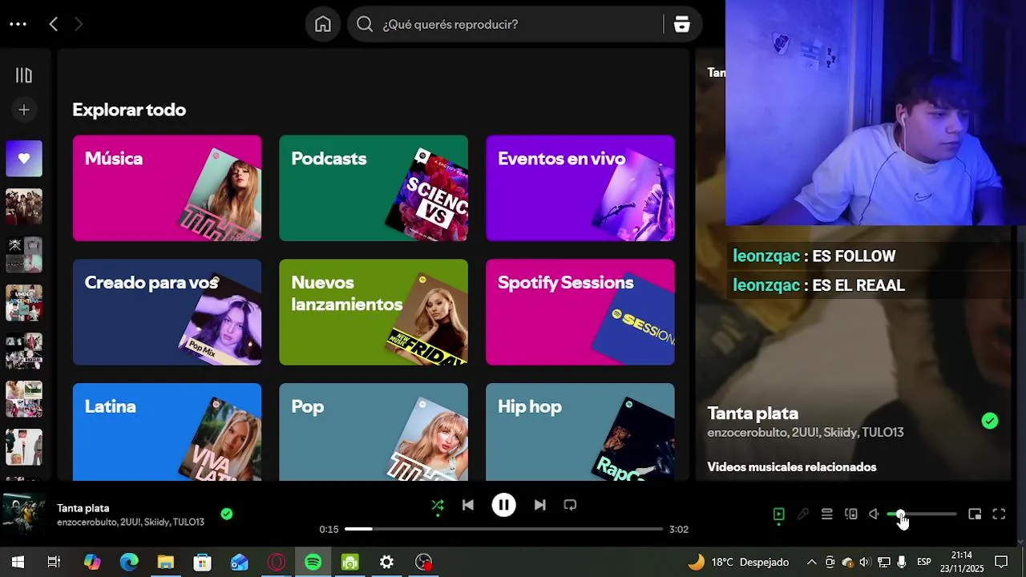This screenshot has width=1026, height=577.
Task: Open the weather widget '18°C Despejado'
Action: (x=738, y=563)
